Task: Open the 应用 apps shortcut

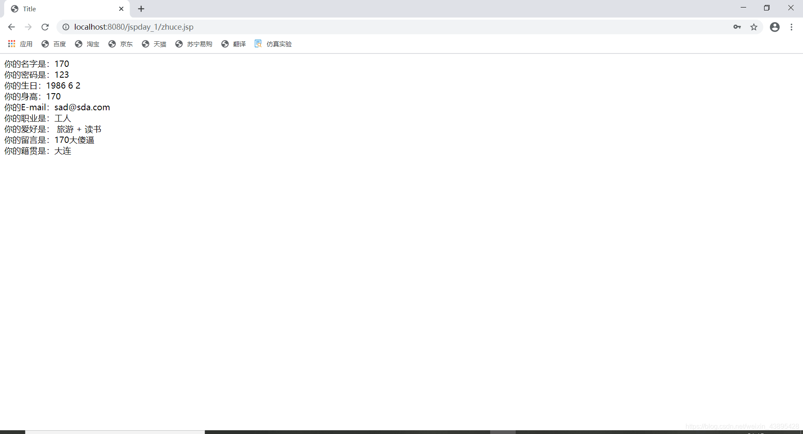Action: (x=20, y=44)
